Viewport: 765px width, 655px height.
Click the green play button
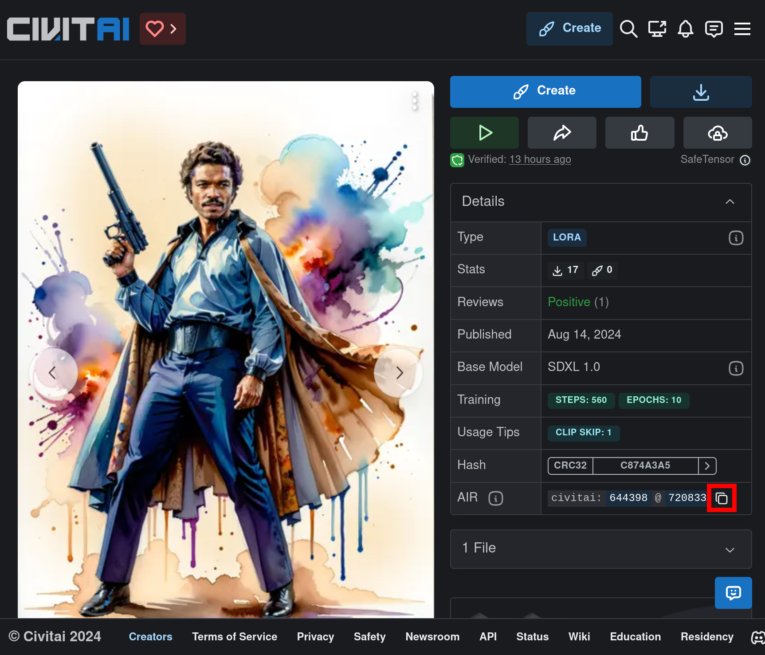tap(484, 133)
